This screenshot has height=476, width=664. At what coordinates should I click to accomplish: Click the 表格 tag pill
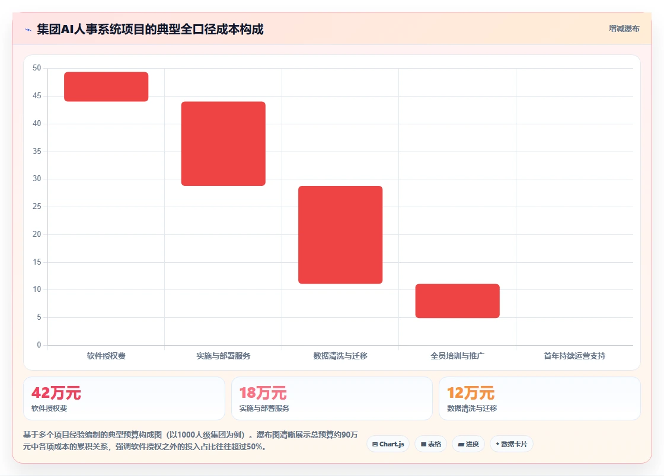click(430, 444)
